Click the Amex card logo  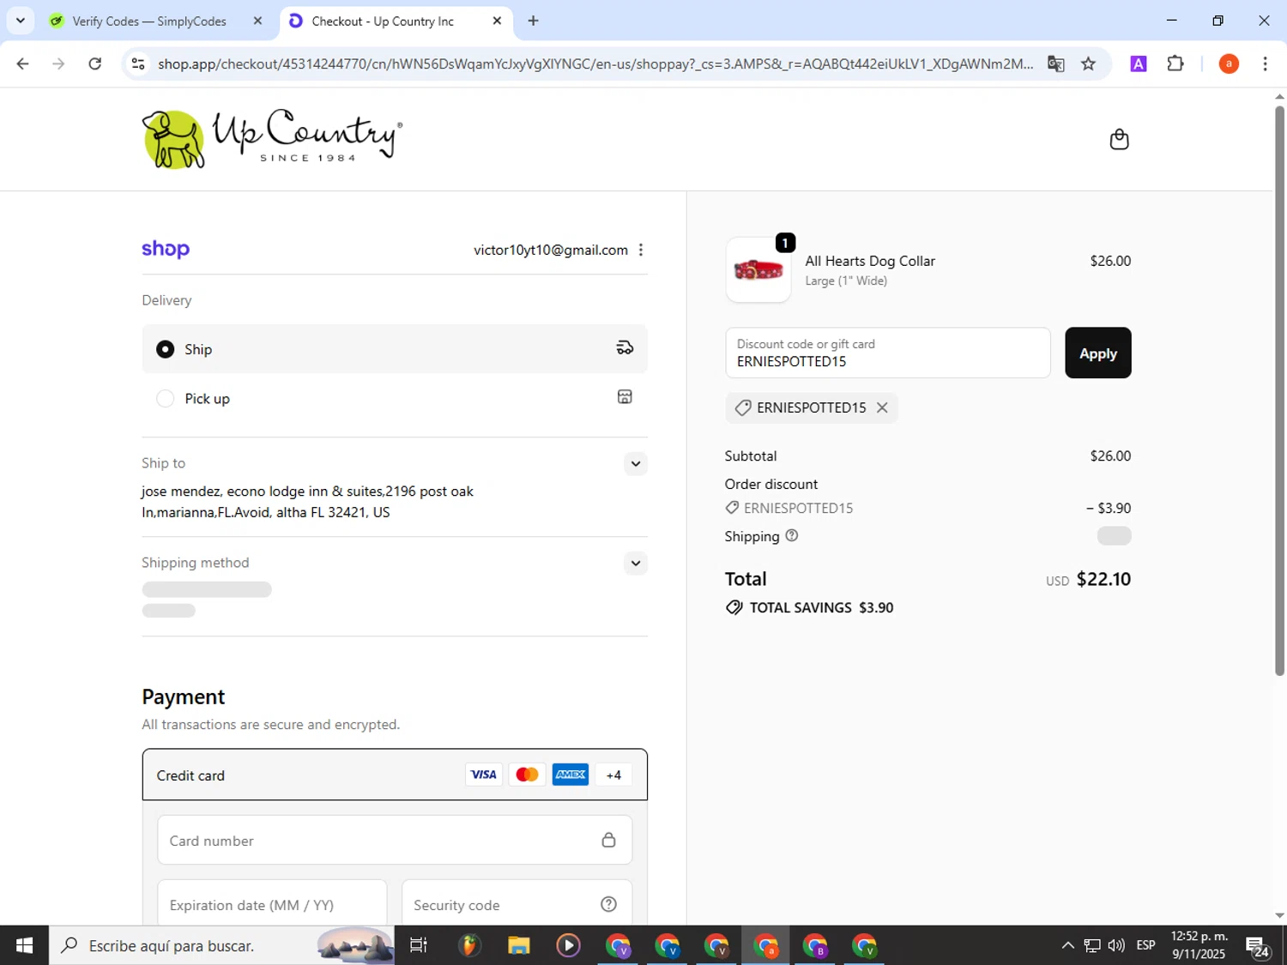[x=571, y=775]
